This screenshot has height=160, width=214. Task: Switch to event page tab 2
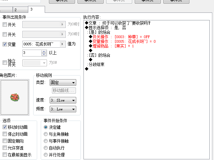[20, 10]
